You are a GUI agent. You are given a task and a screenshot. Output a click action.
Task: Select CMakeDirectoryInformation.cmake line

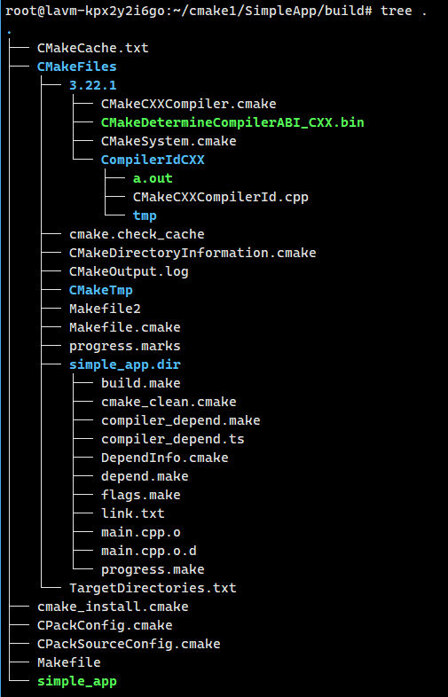coord(193,253)
